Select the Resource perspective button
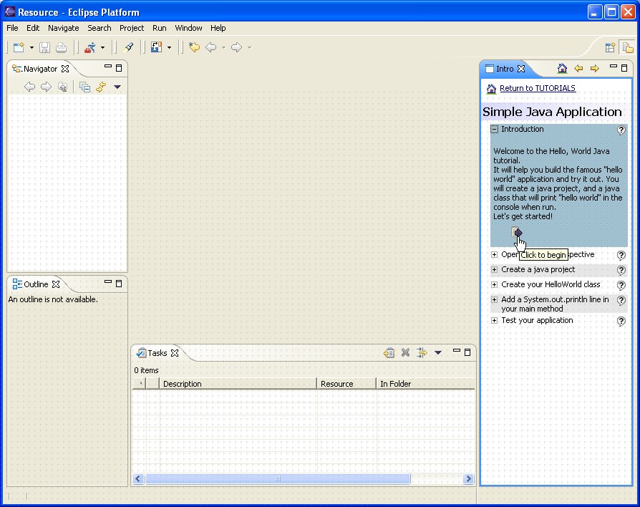Viewport: 640px width, 507px height. pos(627,47)
